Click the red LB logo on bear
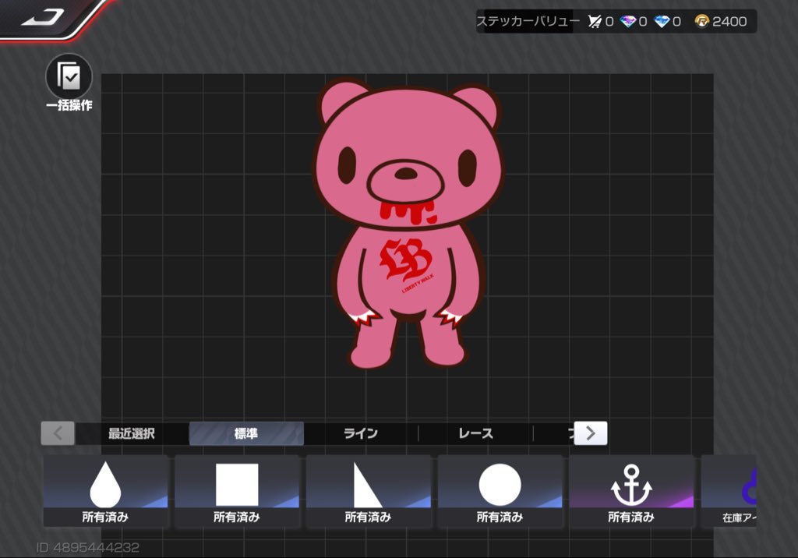The width and height of the screenshot is (798, 558). [406, 260]
